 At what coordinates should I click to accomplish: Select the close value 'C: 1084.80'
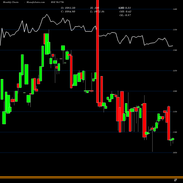[68, 11]
